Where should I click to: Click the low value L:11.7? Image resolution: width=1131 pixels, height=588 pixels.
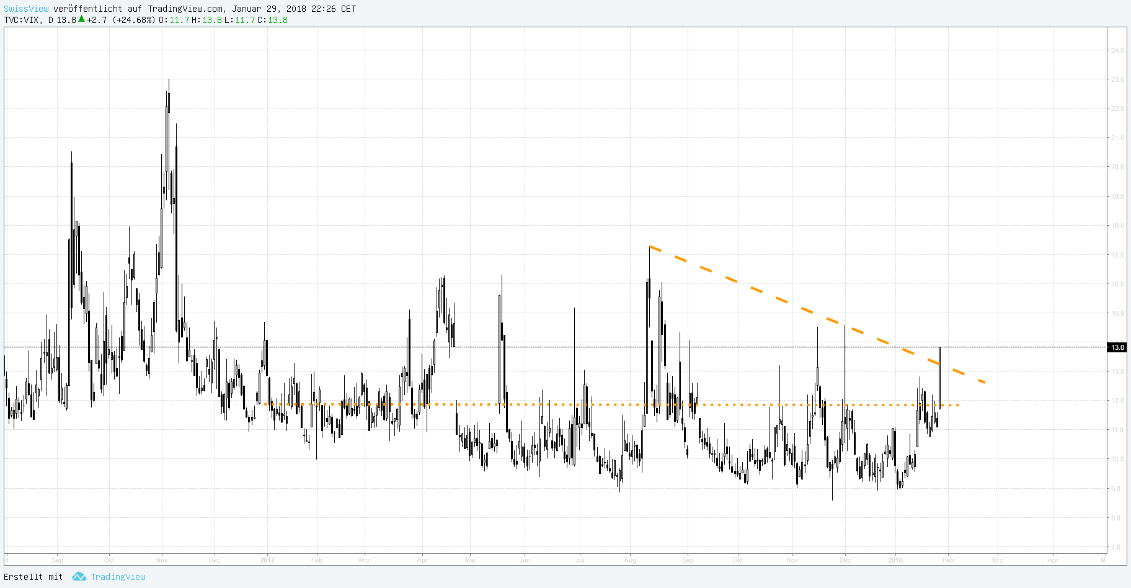tap(239, 20)
